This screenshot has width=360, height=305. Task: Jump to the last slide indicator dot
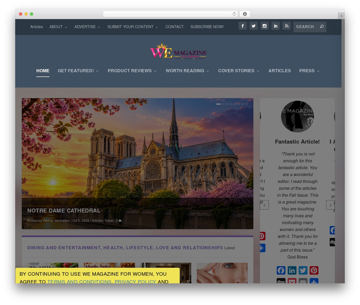246,104
